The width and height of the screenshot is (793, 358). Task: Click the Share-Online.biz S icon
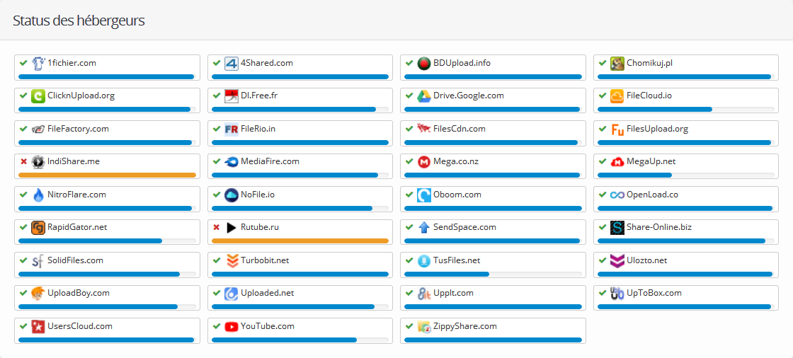(617, 228)
